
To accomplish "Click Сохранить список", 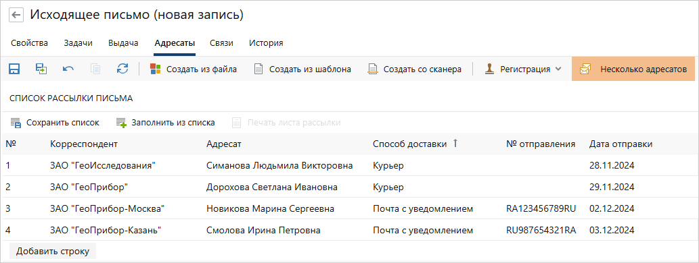I will click(x=55, y=123).
